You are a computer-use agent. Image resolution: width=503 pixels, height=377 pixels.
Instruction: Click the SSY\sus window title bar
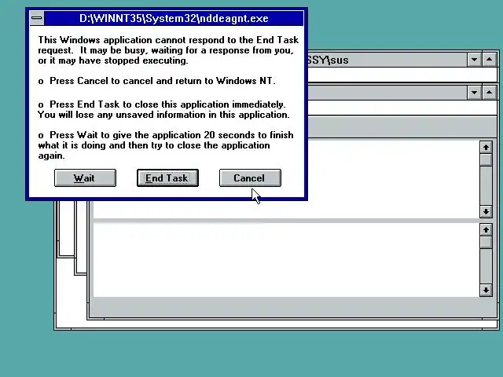click(387, 60)
